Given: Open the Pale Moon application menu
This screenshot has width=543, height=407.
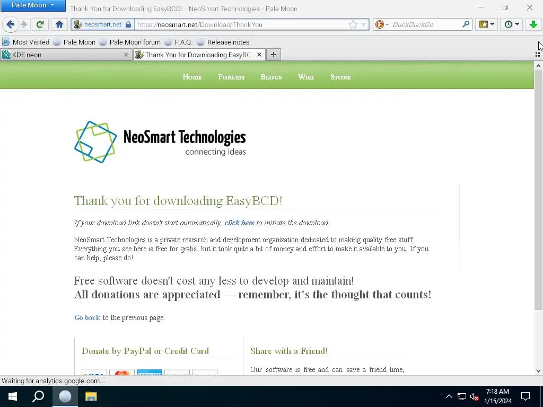Looking at the screenshot, I should (33, 5).
